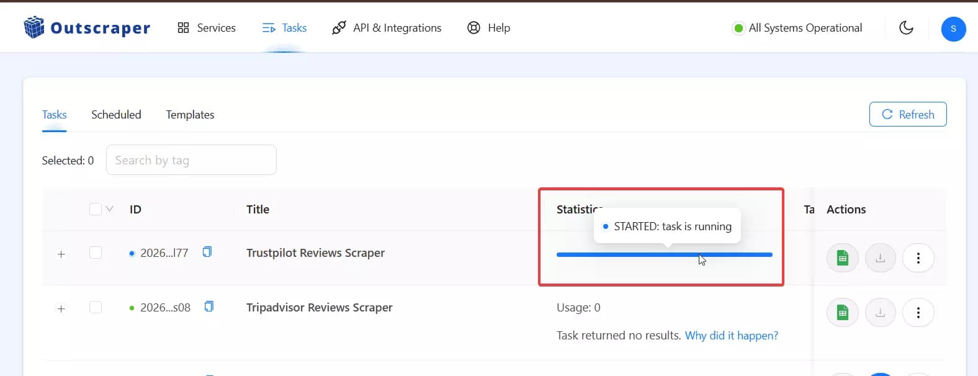This screenshot has height=376, width=978.
Task: Open the user account avatar
Action: click(x=953, y=29)
